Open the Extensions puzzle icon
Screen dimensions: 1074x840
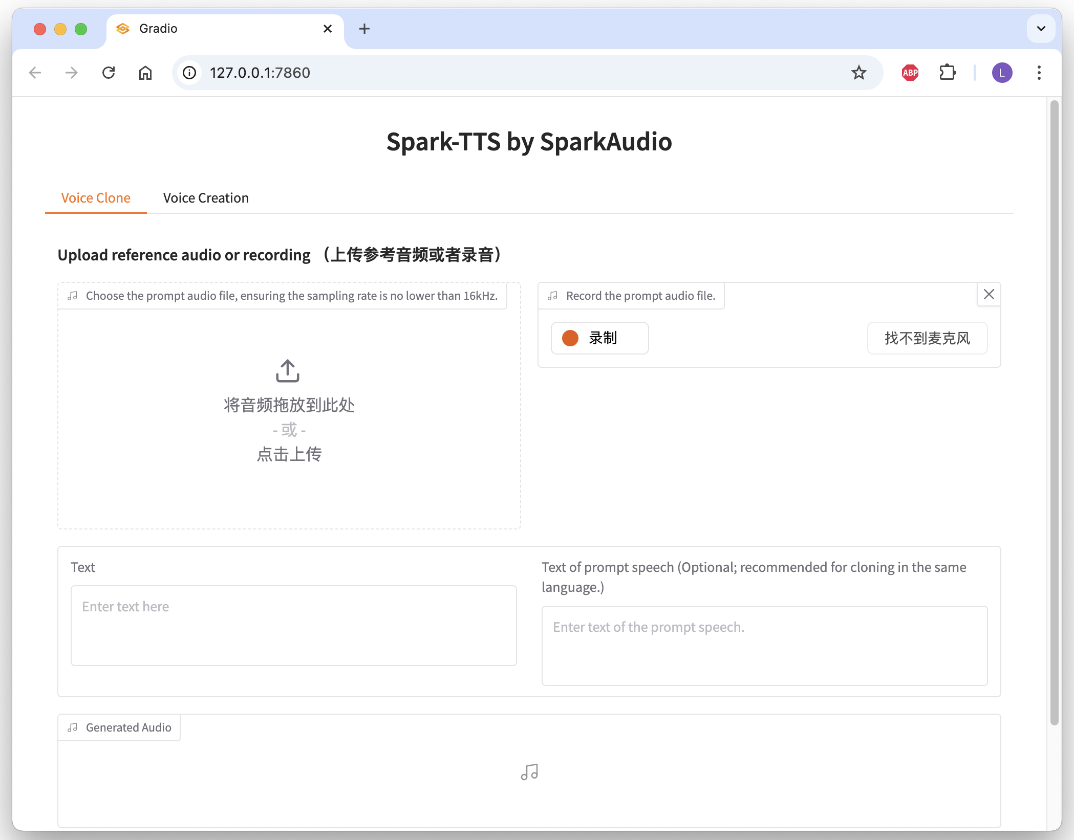947,73
